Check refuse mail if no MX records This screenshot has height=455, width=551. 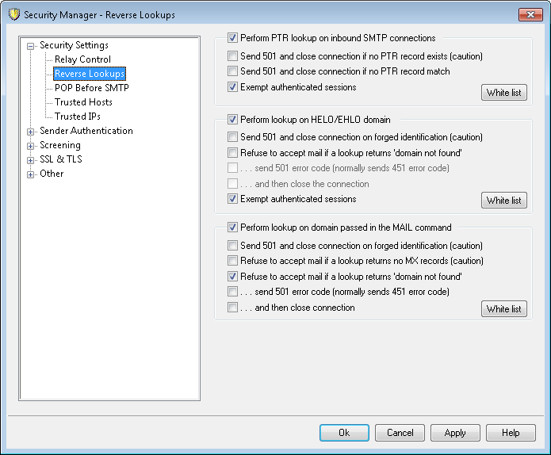coord(232,261)
